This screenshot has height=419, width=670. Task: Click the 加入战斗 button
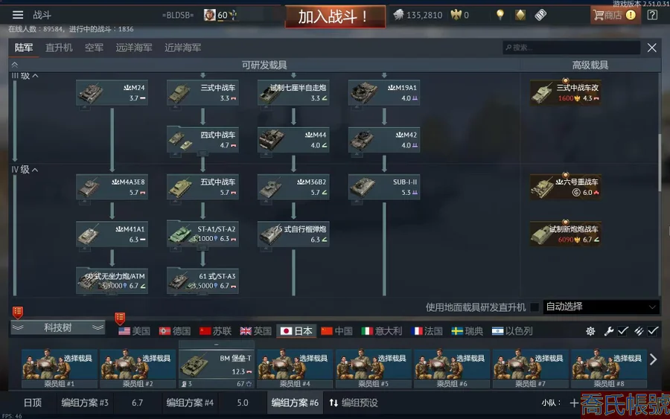[x=335, y=16]
